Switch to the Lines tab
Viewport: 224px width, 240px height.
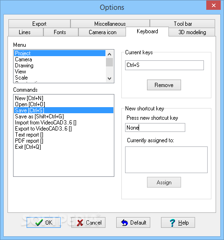click(26, 32)
